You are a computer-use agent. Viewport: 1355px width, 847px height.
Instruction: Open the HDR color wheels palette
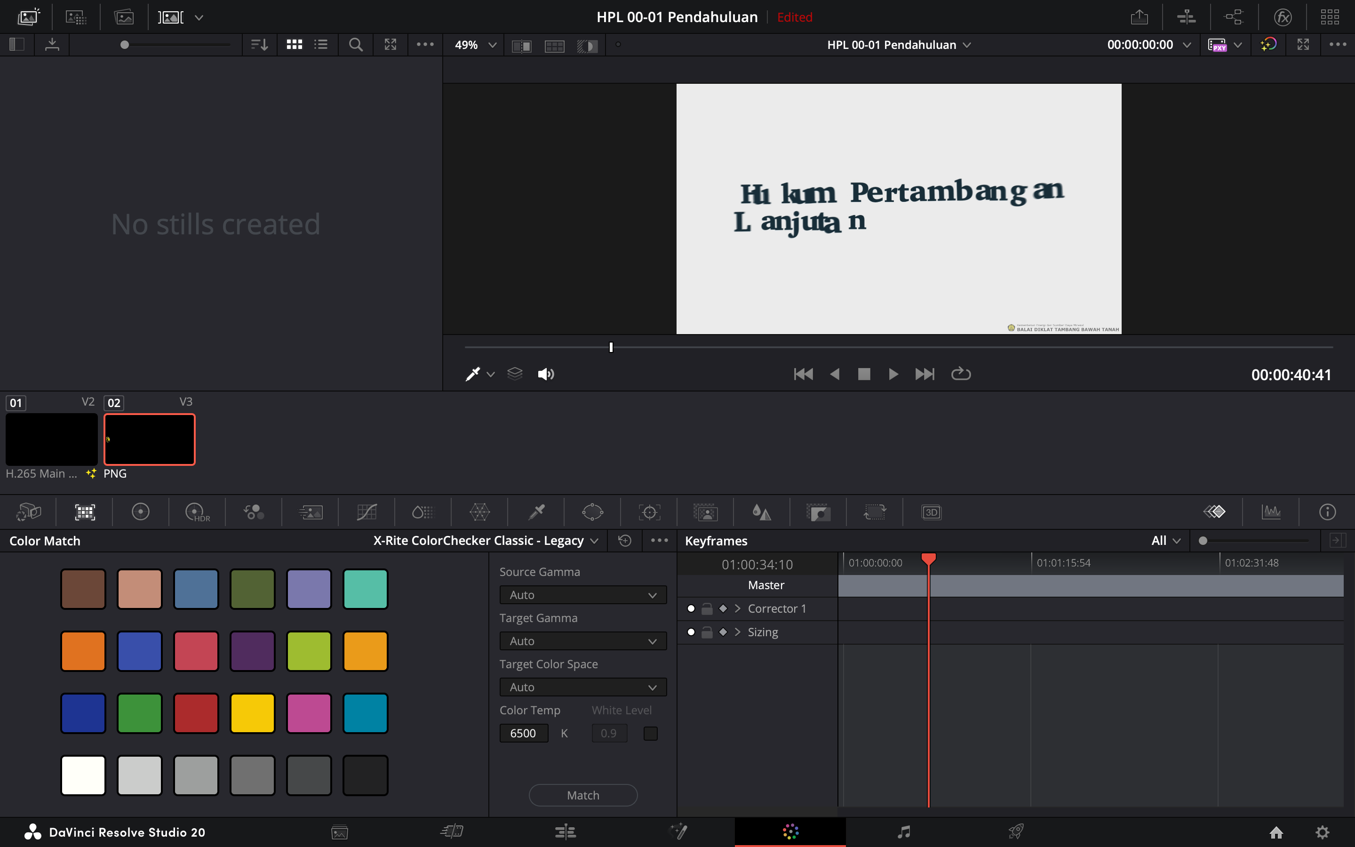tap(197, 512)
